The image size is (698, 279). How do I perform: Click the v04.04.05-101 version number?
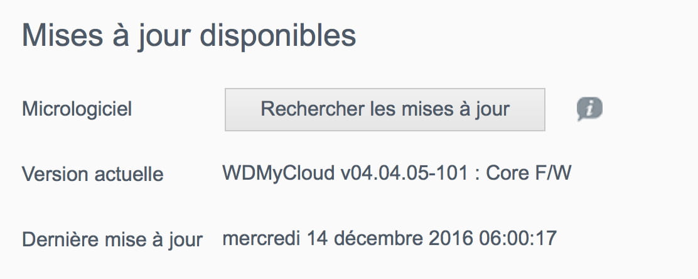tap(404, 173)
